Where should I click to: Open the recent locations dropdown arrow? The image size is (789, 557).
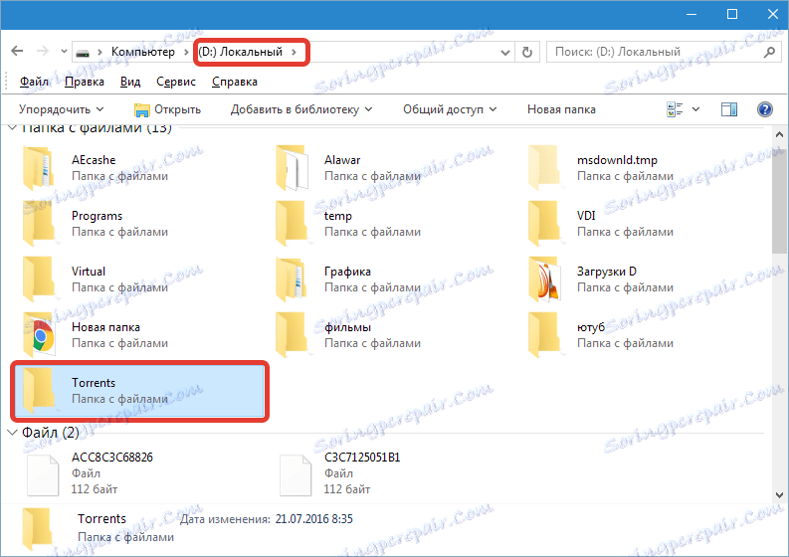pyautogui.click(x=64, y=52)
